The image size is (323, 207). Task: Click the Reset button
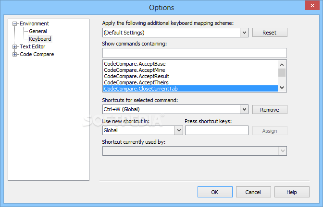point(270,33)
